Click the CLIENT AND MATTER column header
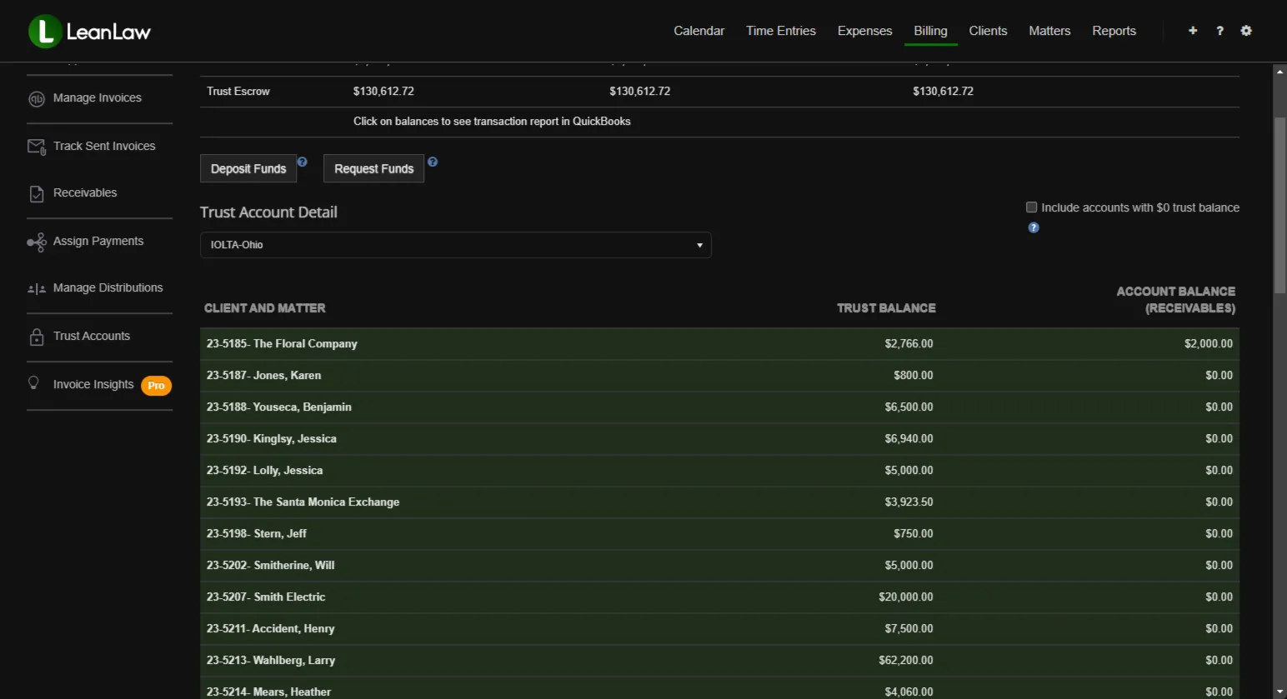This screenshot has width=1287, height=699. (265, 308)
